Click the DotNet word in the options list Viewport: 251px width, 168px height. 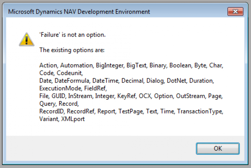(176, 80)
